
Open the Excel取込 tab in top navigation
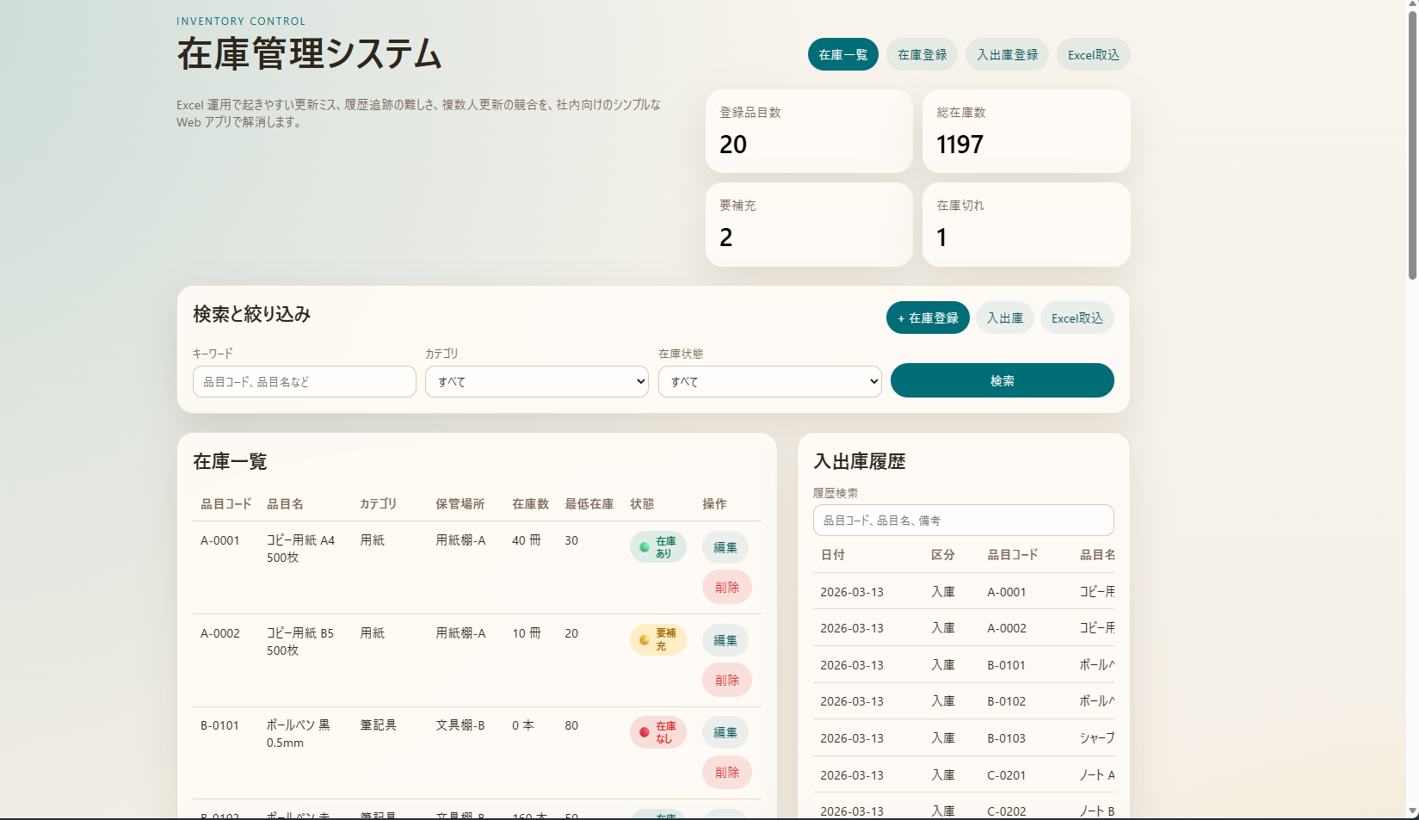tap(1093, 54)
